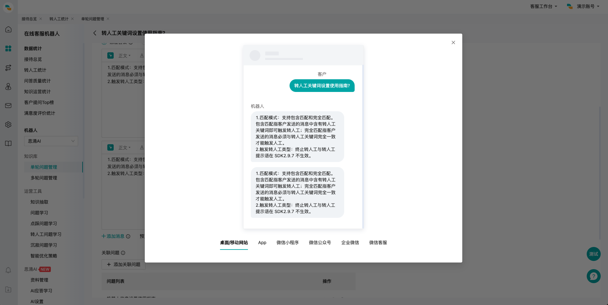
Task: Switch preview to the App tab
Action: point(262,243)
